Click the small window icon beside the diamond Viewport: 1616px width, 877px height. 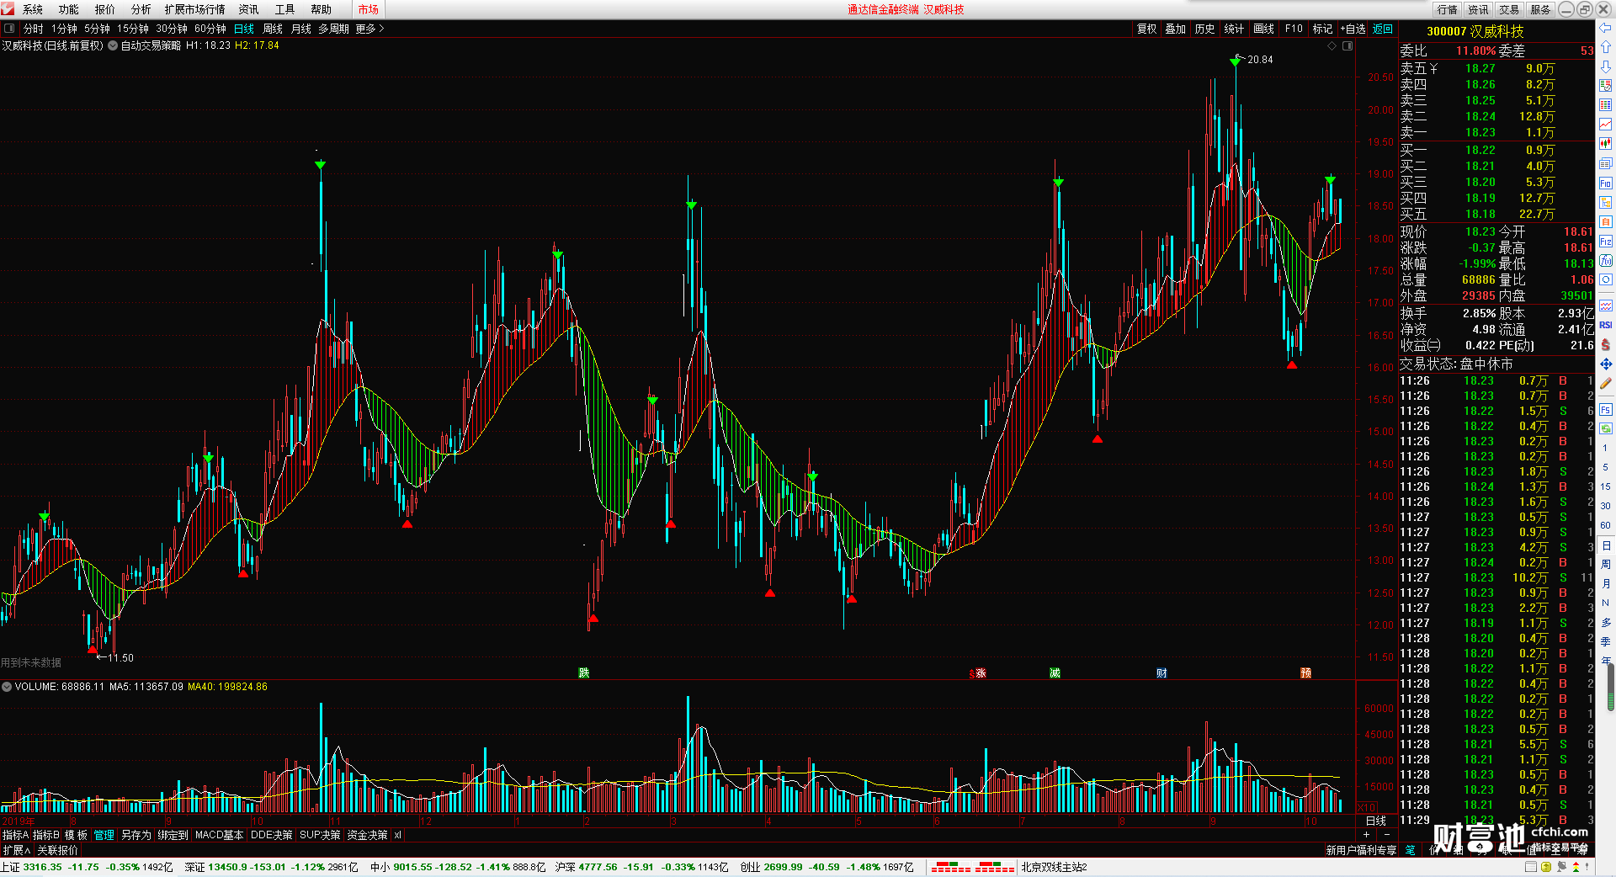[1348, 45]
